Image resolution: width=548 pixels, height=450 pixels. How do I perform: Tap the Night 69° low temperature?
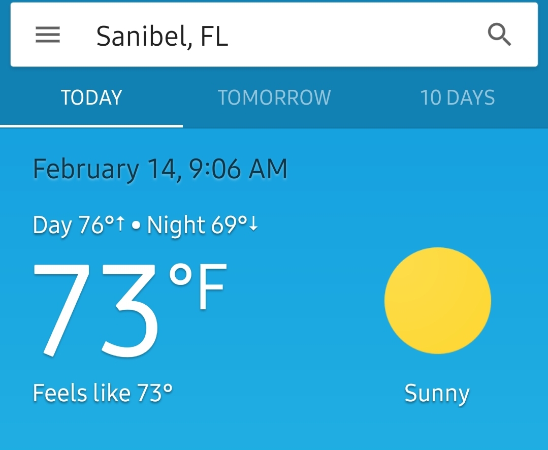(197, 225)
